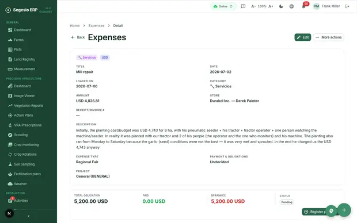Open notifications bell icon

coord(303,6)
